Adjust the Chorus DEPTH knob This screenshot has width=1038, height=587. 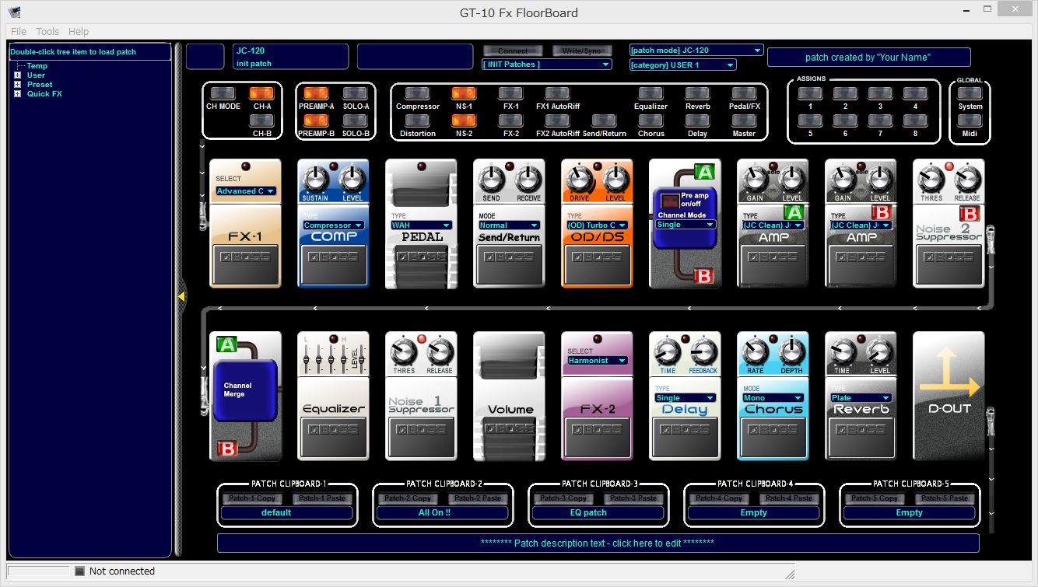791,352
